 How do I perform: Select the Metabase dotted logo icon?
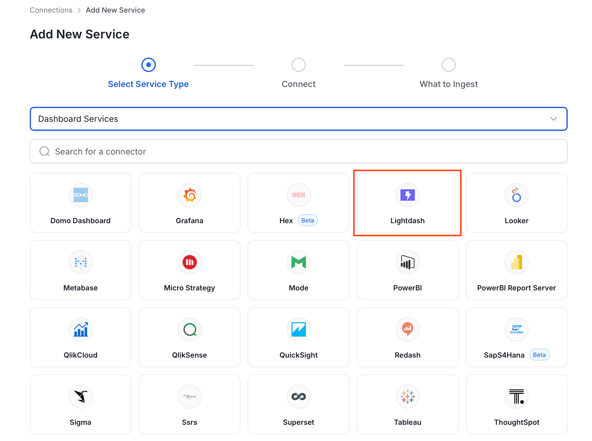point(80,262)
